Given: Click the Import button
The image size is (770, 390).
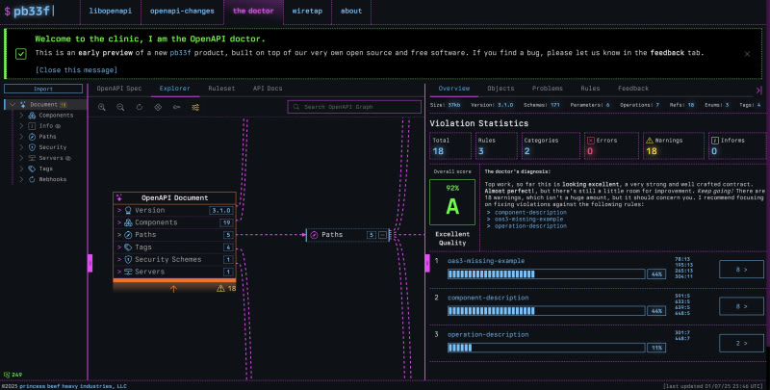Looking at the screenshot, I should (x=43, y=89).
